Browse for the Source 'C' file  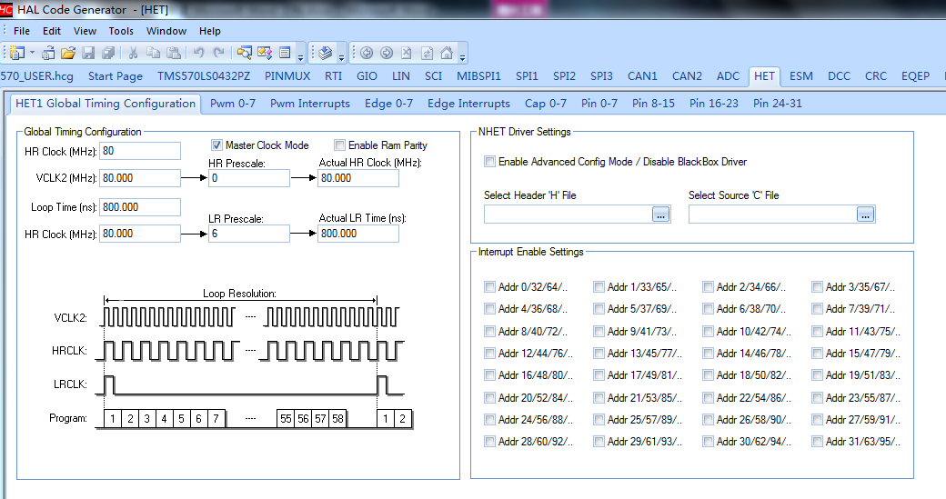865,214
